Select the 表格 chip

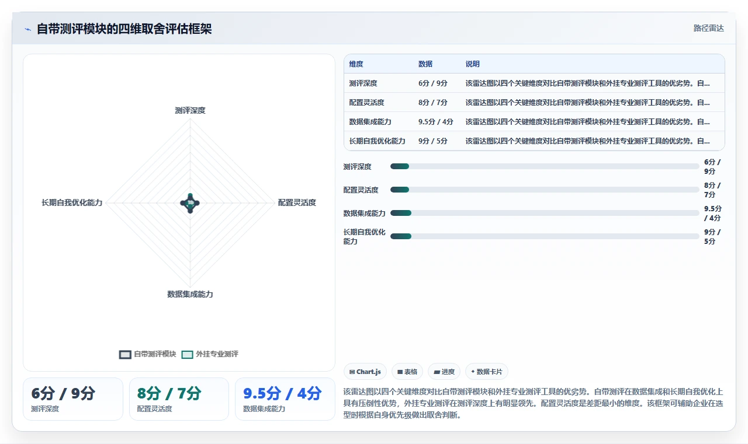(407, 372)
